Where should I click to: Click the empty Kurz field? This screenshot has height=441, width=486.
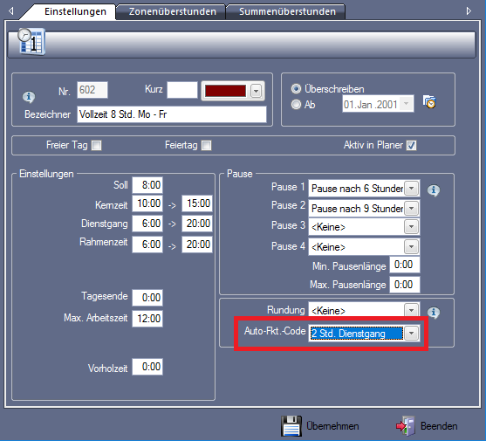click(182, 90)
